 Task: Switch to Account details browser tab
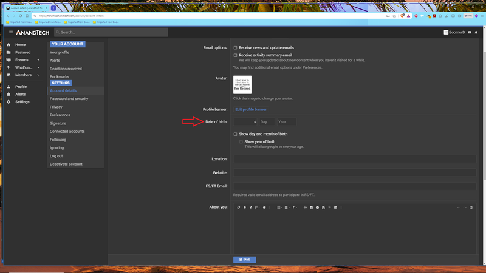tap(27, 8)
